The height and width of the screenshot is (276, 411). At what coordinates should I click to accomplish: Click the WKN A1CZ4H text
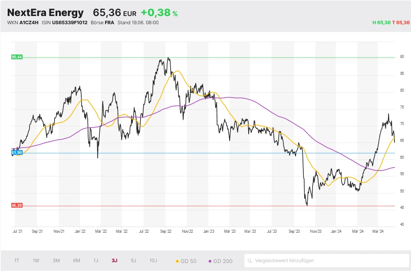pyautogui.click(x=23, y=22)
